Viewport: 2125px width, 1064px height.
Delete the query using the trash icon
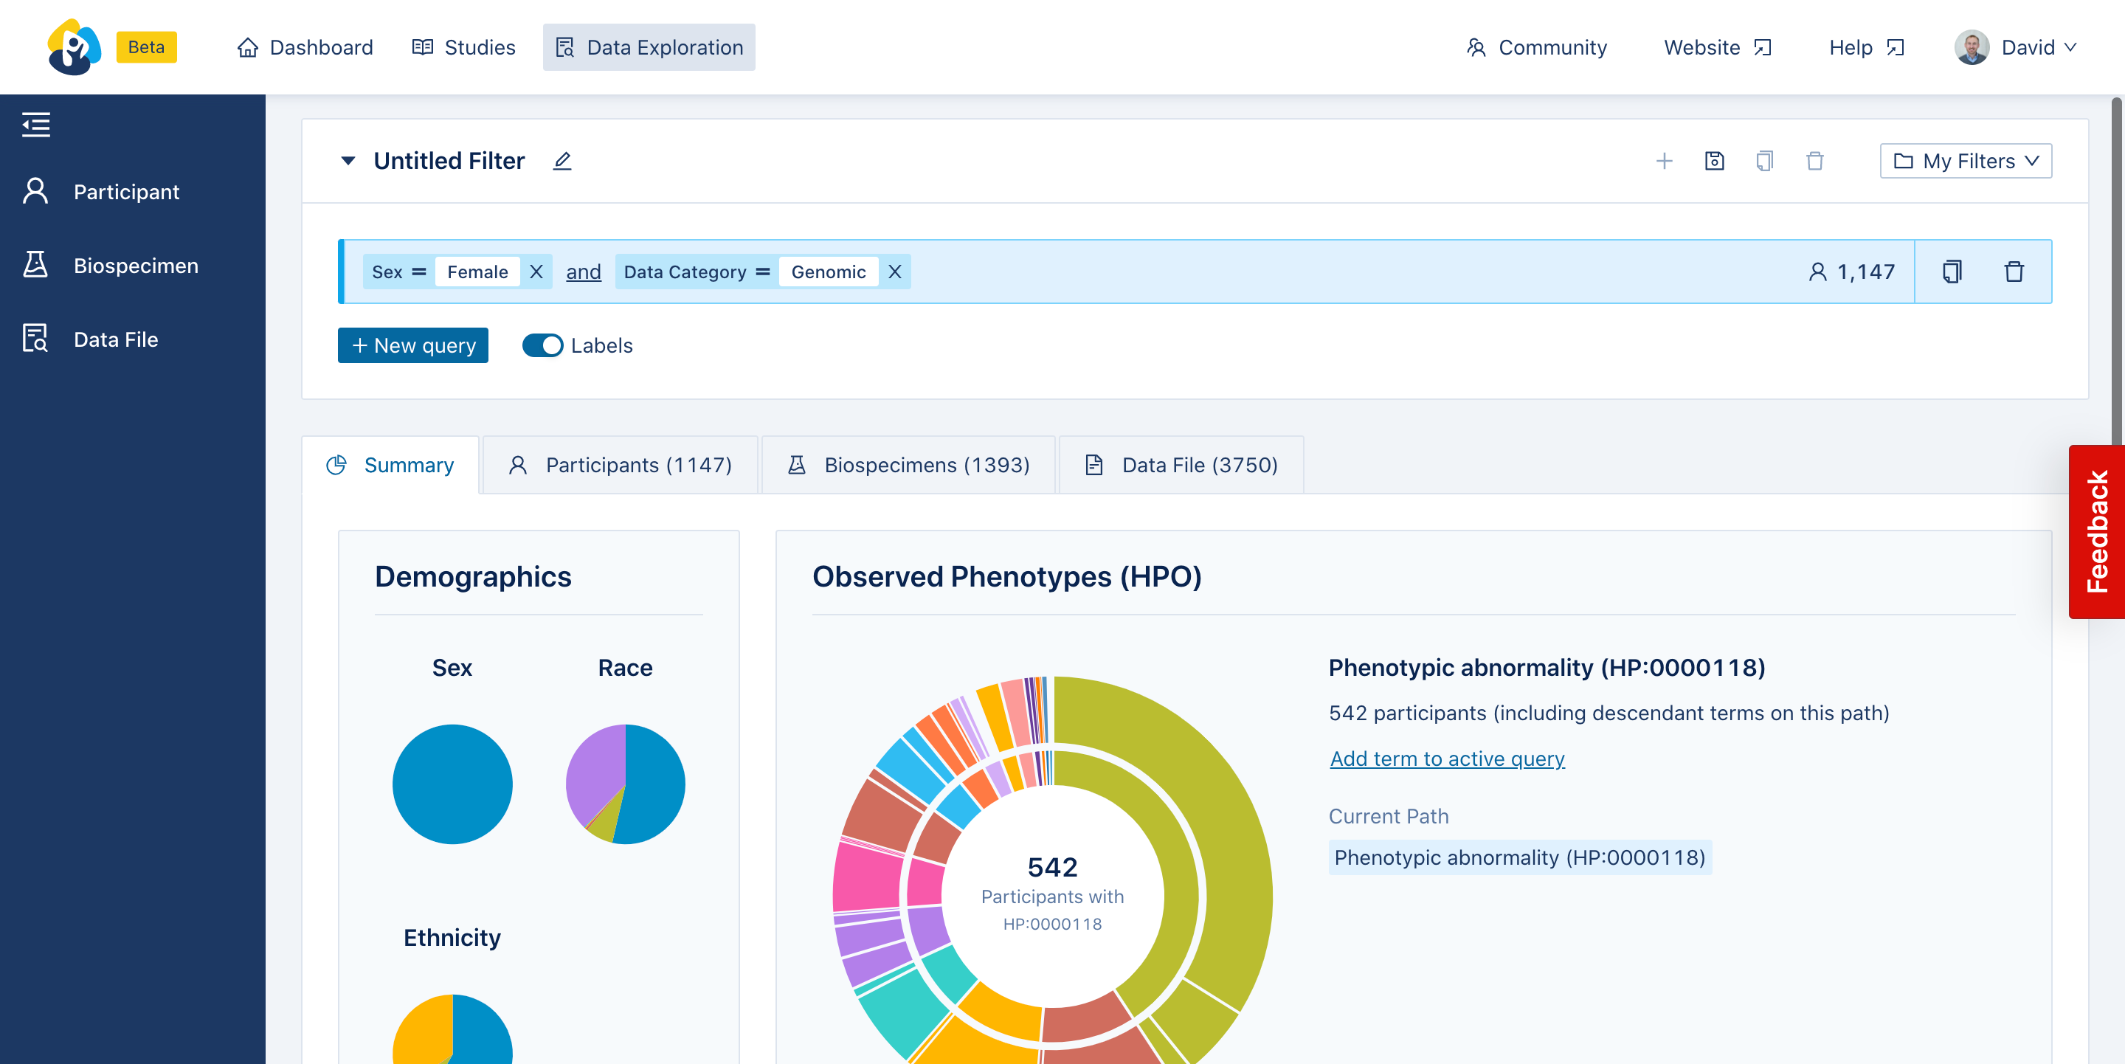tap(2014, 272)
